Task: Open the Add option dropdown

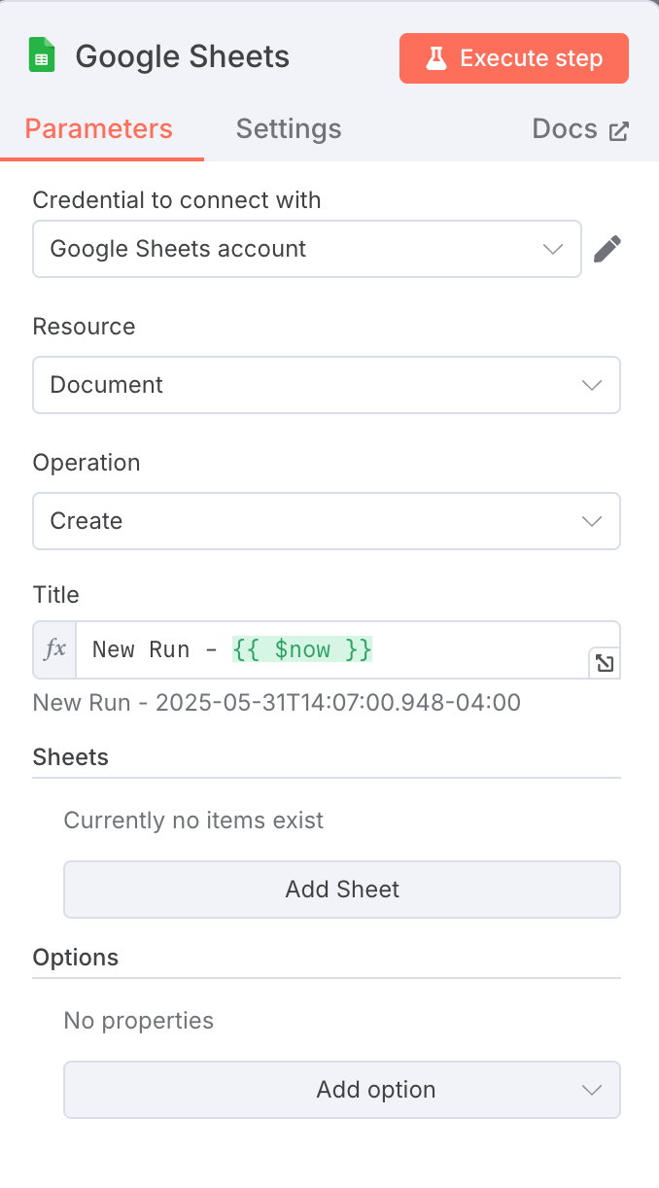Action: pyautogui.click(x=342, y=1090)
